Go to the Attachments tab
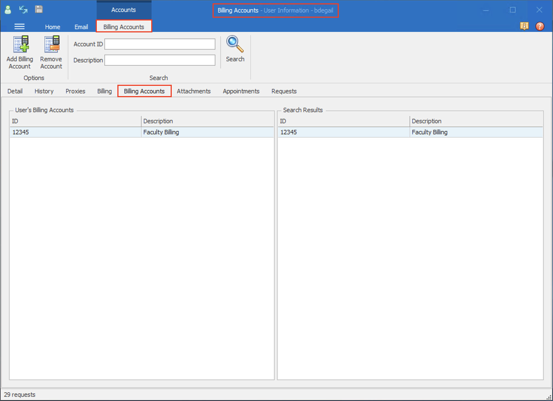Viewport: 553px width, 401px height. [x=193, y=91]
